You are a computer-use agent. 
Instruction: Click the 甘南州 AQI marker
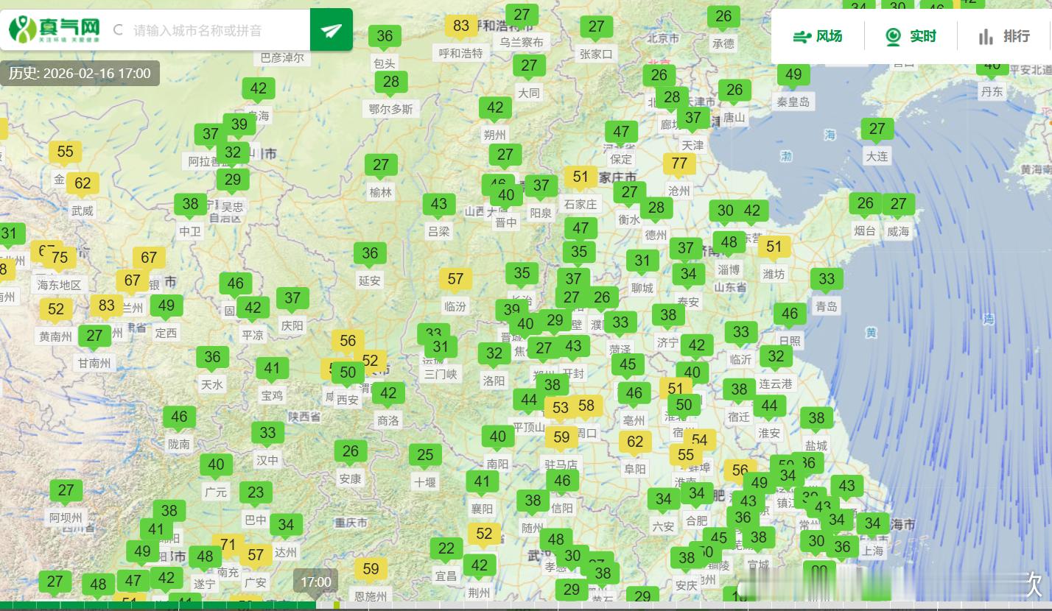94,338
